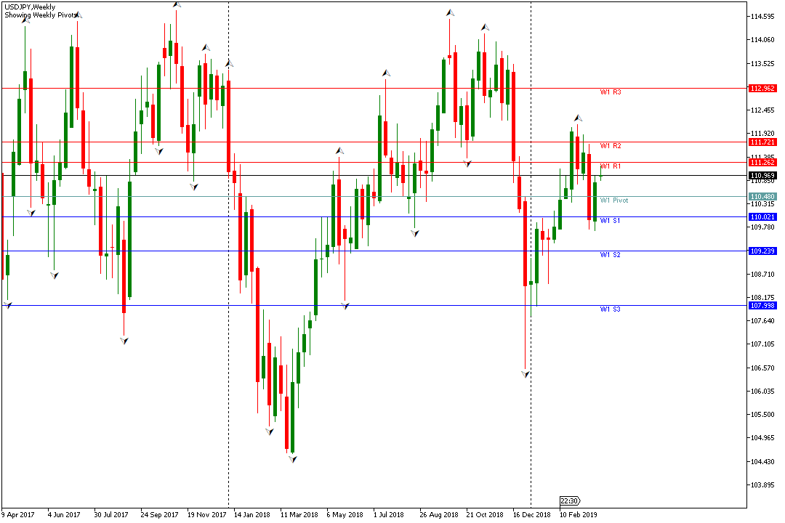Select the Showing Weekly Pivots text

pos(40,15)
